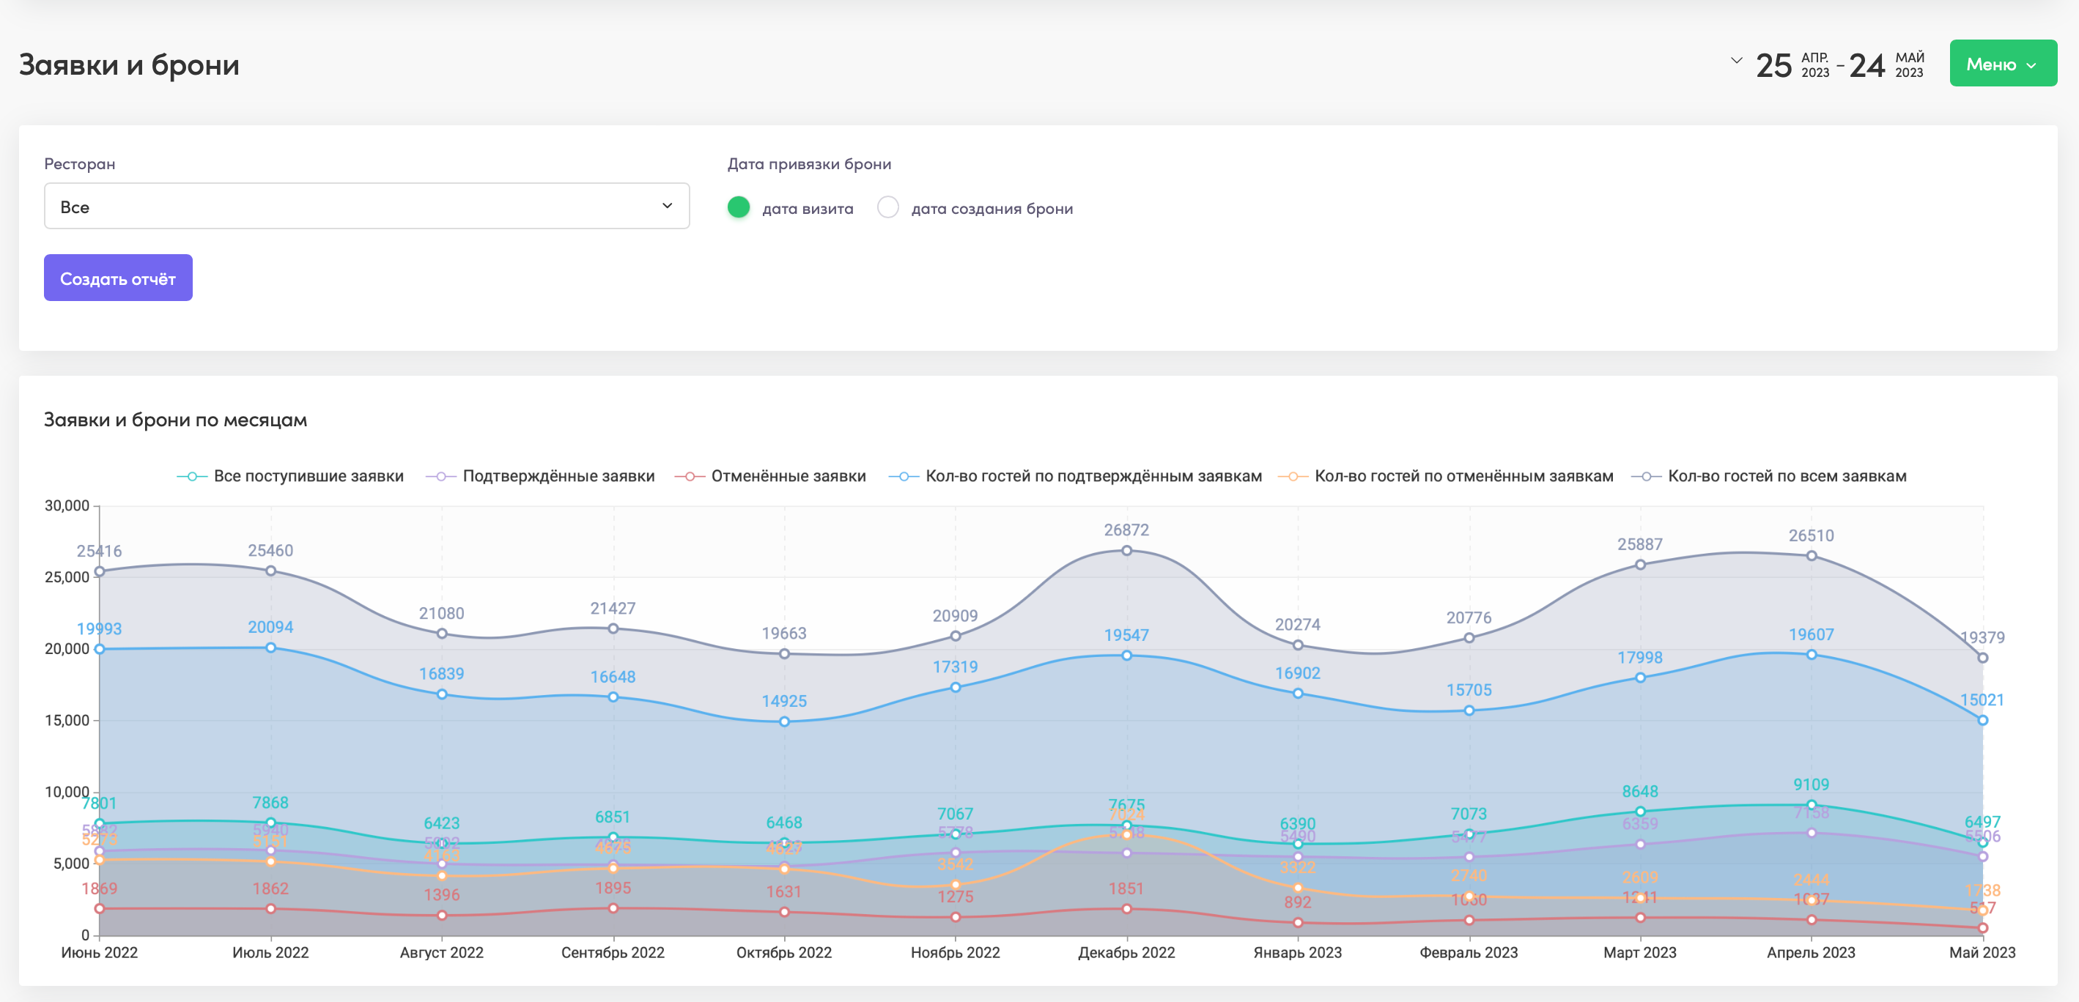Toggle Кол-во гостей по подтверждённым заявкам legend

coord(1075,476)
